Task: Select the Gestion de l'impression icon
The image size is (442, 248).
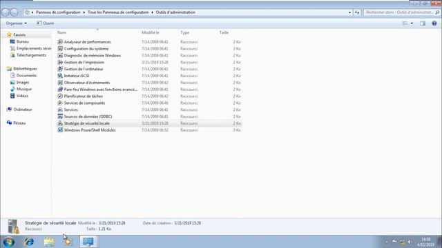Action: coord(60,62)
